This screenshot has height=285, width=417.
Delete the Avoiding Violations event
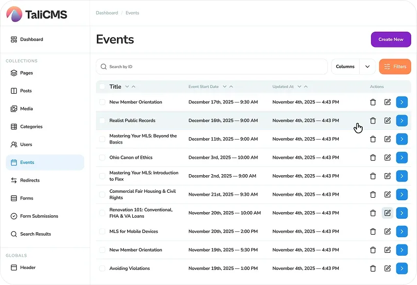click(x=373, y=268)
